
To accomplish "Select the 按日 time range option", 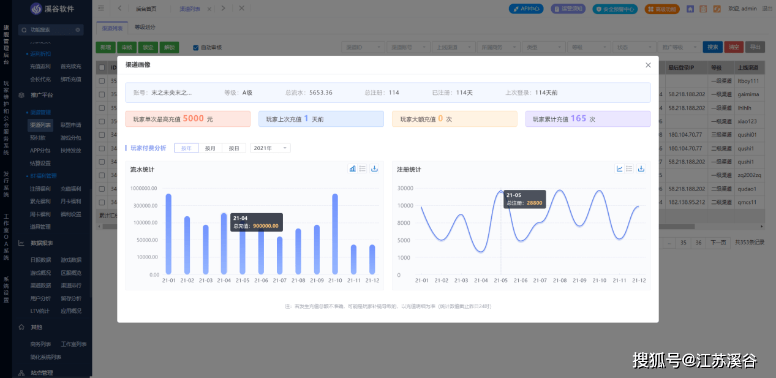I will (x=234, y=148).
